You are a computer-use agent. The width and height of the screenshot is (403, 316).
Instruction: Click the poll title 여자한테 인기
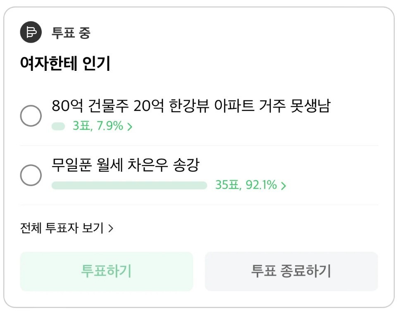click(x=65, y=64)
